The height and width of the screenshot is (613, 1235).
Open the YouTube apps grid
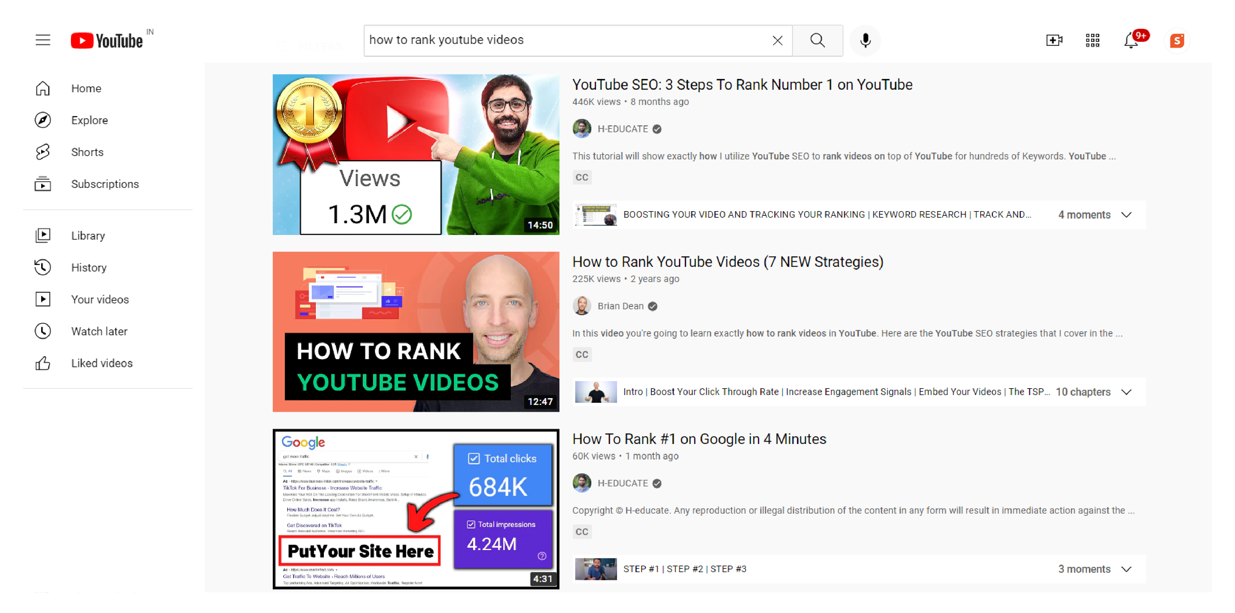click(x=1092, y=41)
